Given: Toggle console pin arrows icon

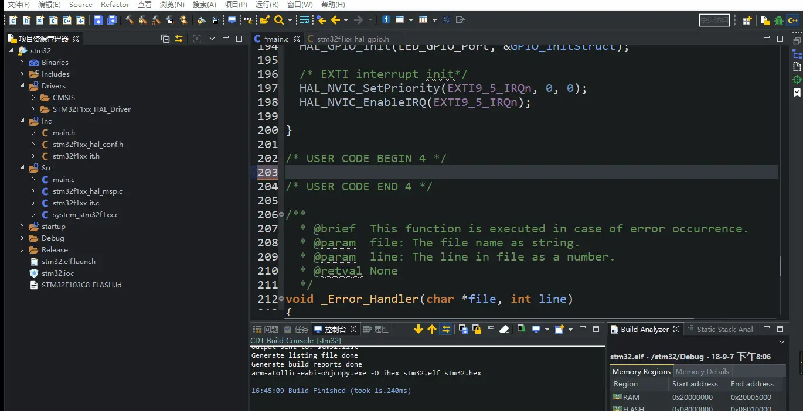Looking at the screenshot, I should pyautogui.click(x=446, y=329).
